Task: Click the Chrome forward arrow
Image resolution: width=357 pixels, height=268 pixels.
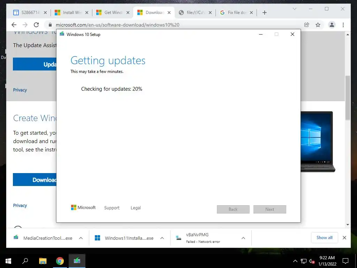Action: (25, 25)
